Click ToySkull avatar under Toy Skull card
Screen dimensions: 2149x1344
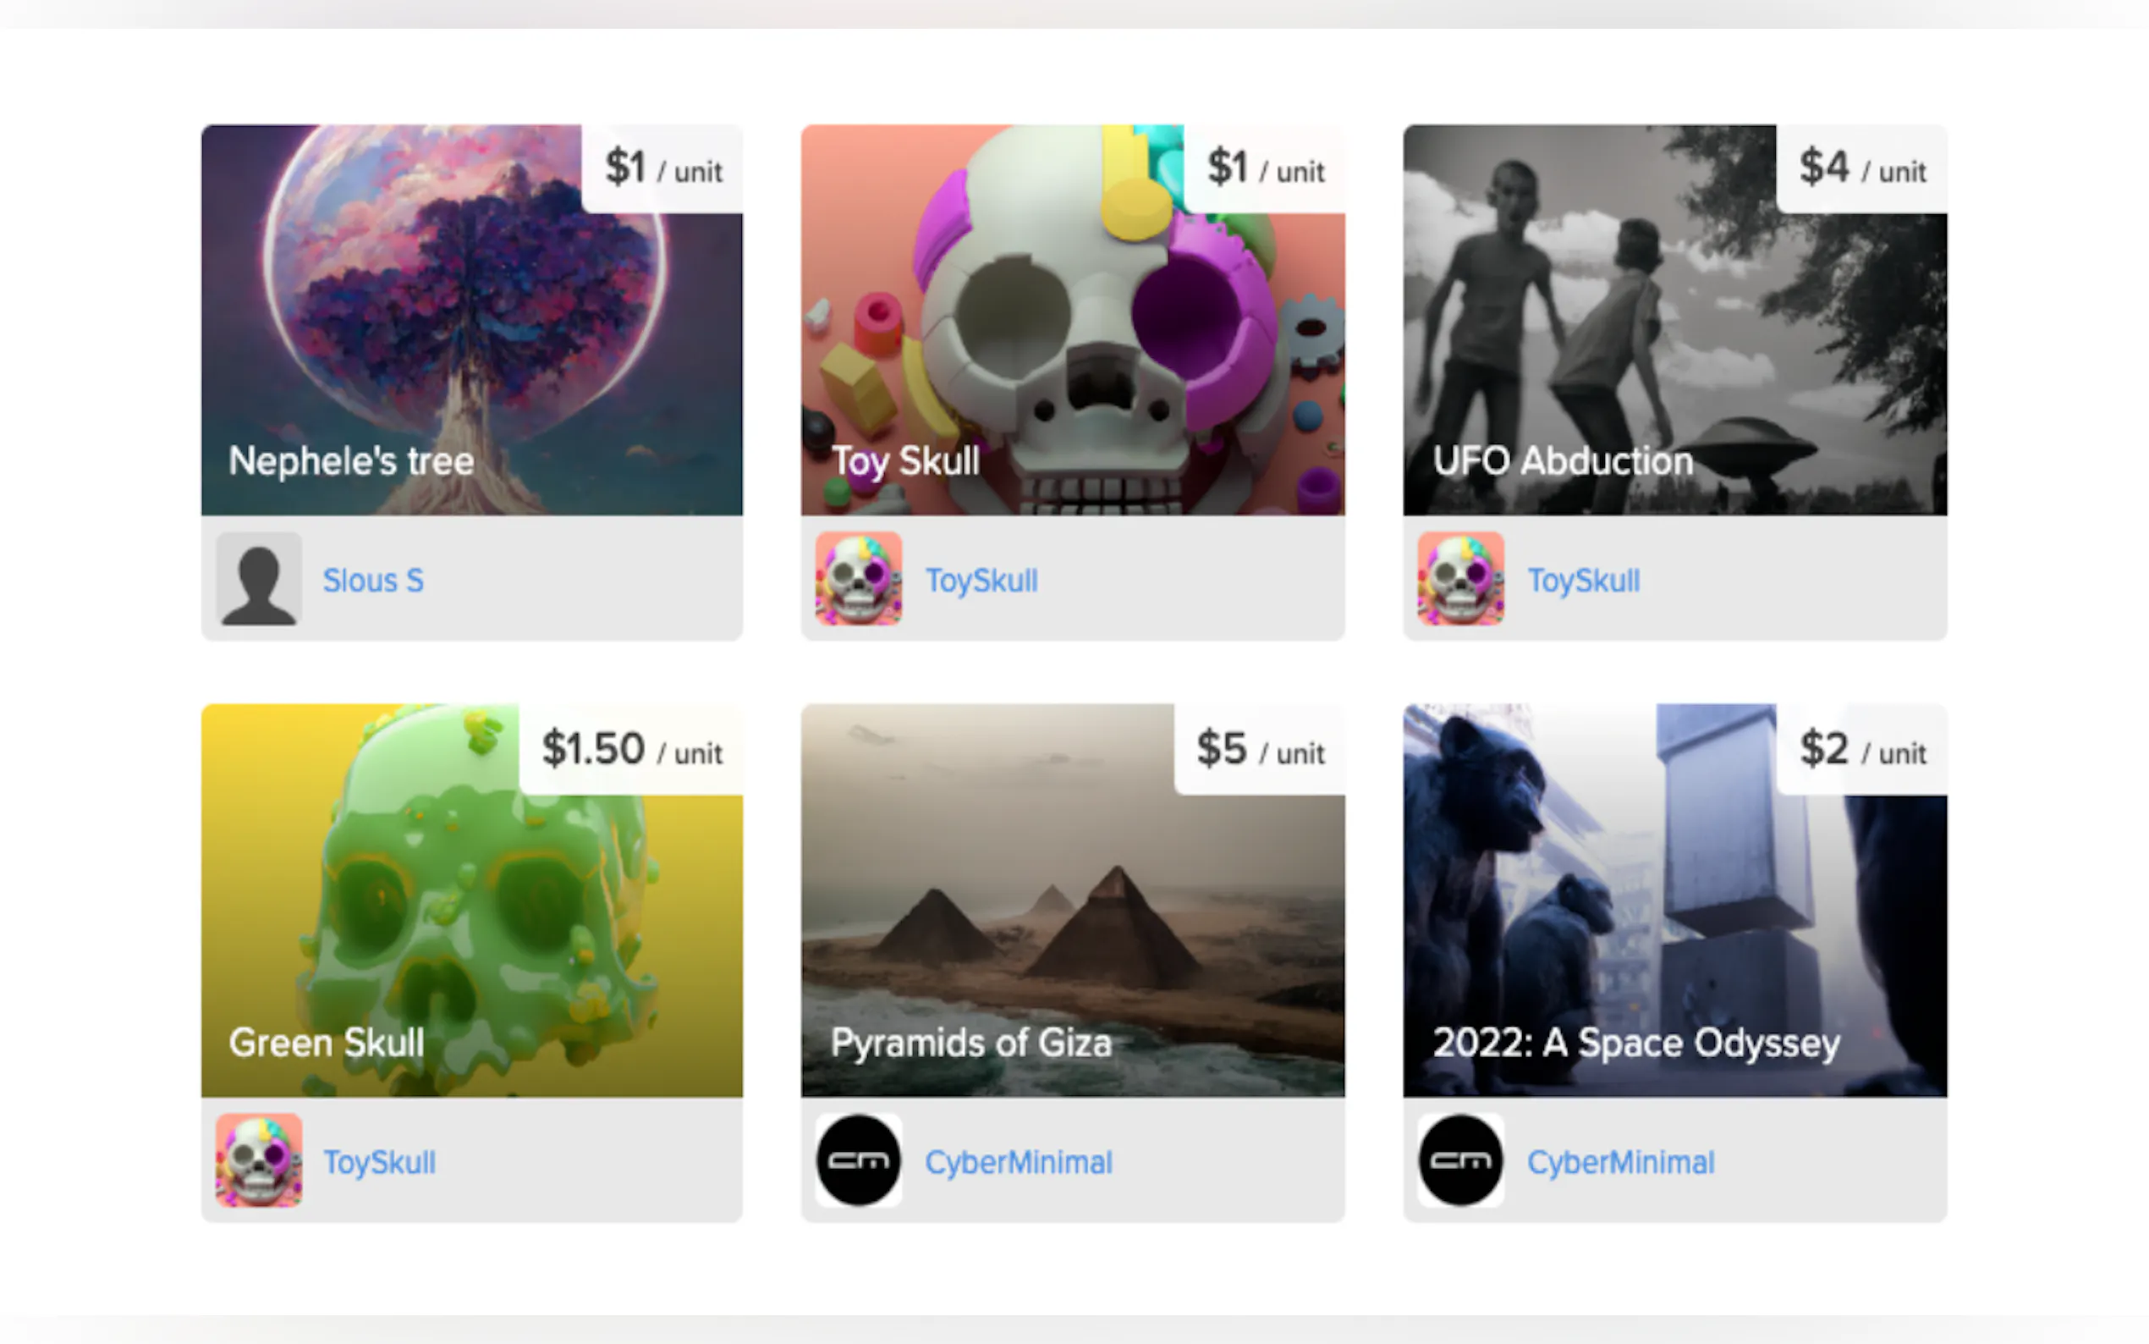point(858,579)
